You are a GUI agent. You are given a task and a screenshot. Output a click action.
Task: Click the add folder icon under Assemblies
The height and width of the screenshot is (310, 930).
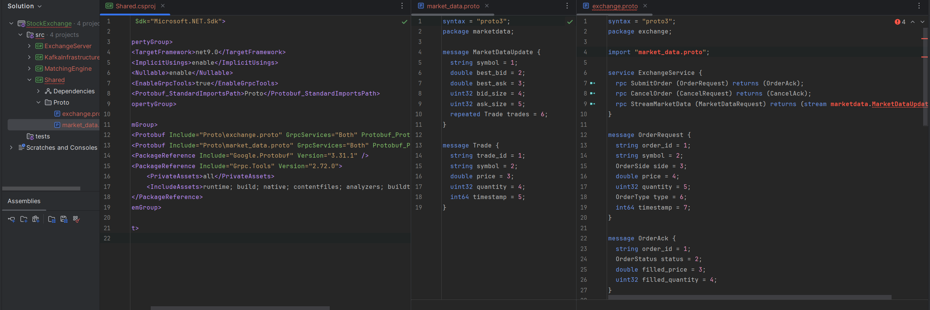click(x=24, y=219)
